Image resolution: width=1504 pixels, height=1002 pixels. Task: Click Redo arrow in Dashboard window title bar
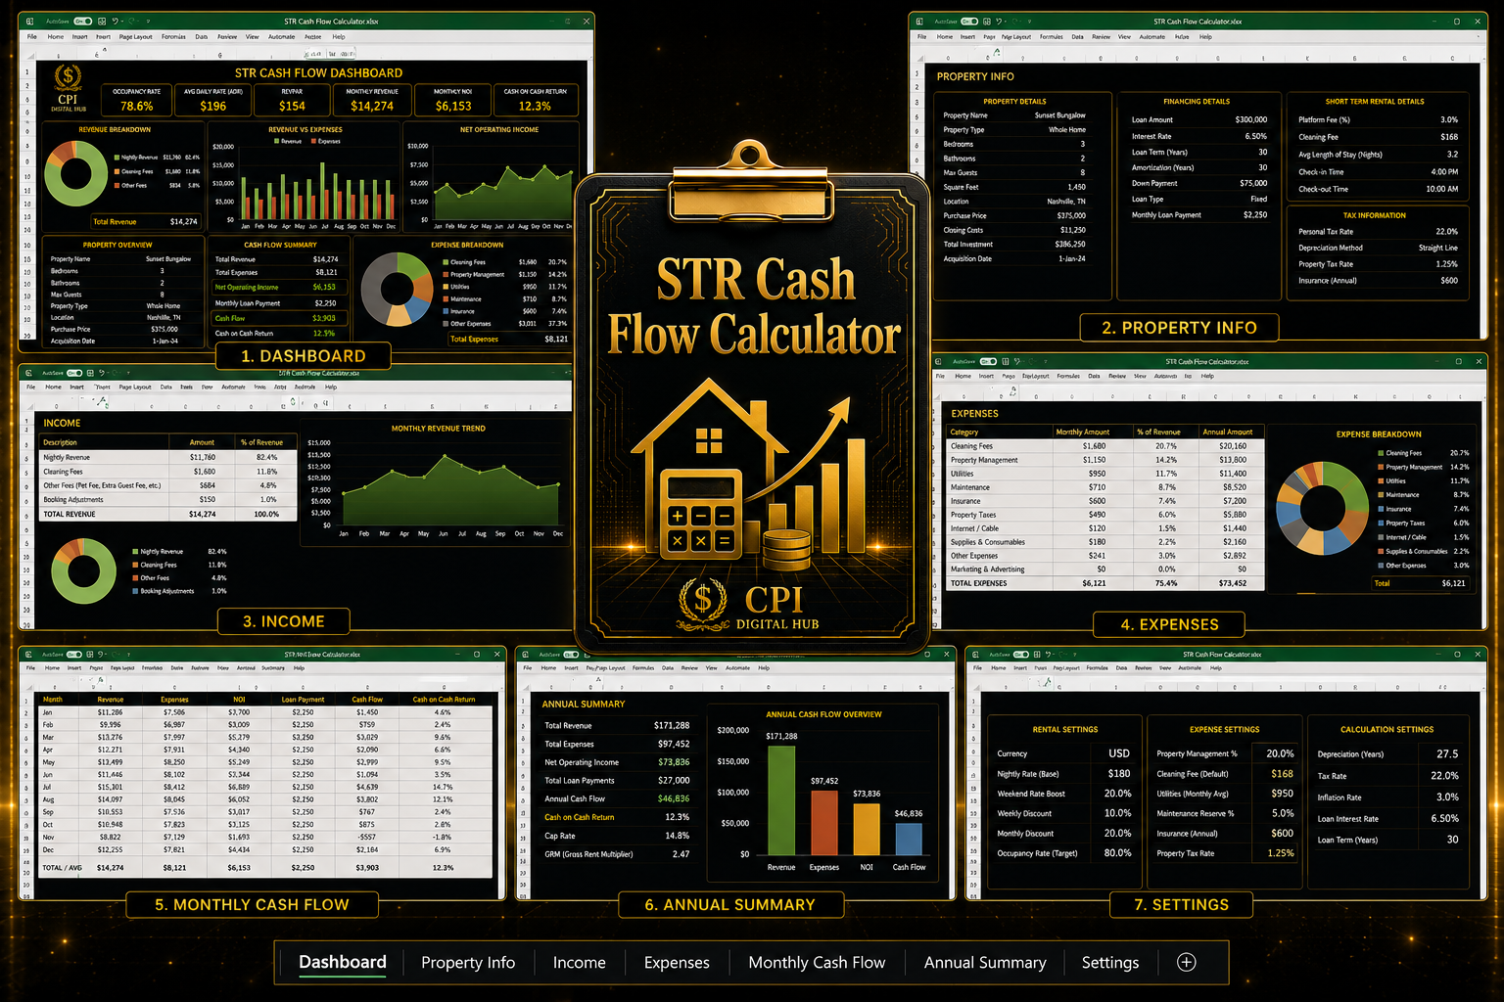click(x=129, y=21)
